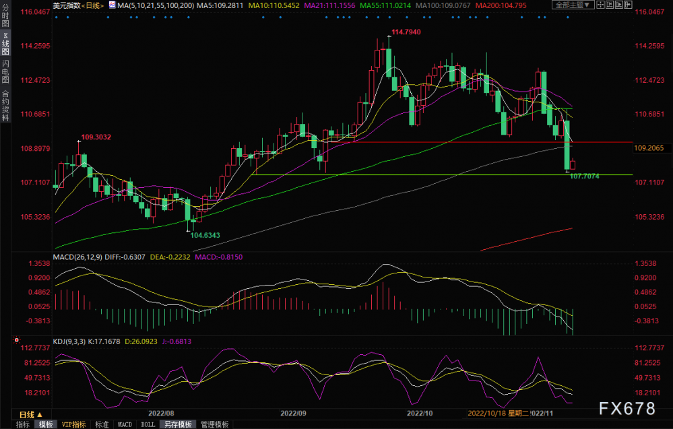Click the exit/pop-out chart icon
The width and height of the screenshot is (673, 429).
[x=628, y=5]
